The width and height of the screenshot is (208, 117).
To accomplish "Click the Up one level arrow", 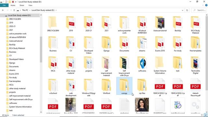I will pyautogui.click(x=14, y=10).
